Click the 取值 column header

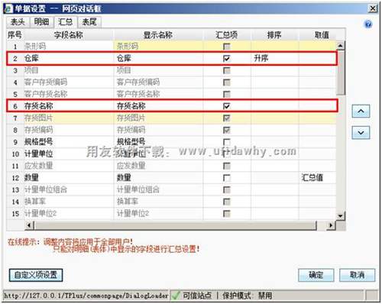pyautogui.click(x=322, y=35)
